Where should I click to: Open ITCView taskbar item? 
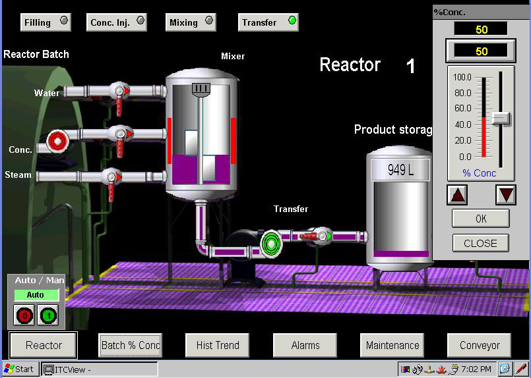(x=100, y=369)
